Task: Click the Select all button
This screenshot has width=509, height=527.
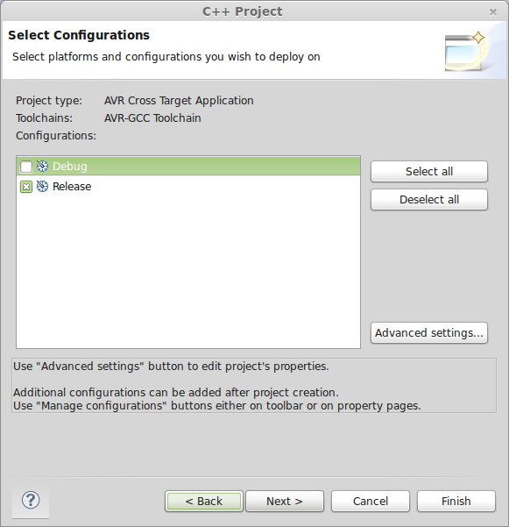Action: [429, 171]
